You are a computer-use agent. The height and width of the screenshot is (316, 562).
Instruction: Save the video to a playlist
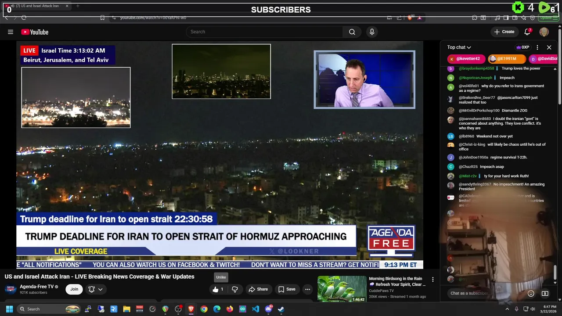[x=287, y=289]
